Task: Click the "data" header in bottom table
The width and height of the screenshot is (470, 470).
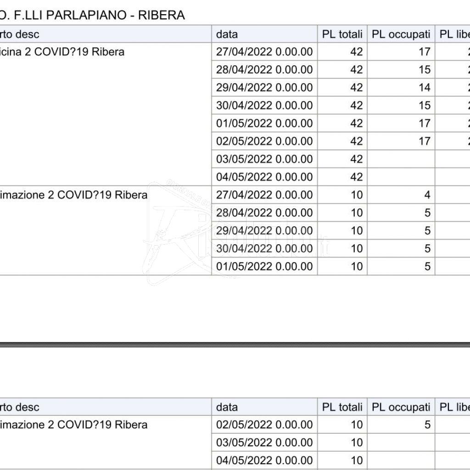Action: 227,407
